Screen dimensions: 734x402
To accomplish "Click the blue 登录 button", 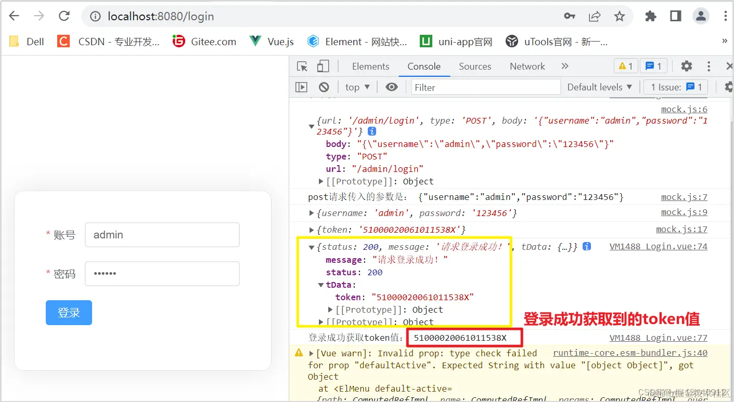I will coord(69,313).
